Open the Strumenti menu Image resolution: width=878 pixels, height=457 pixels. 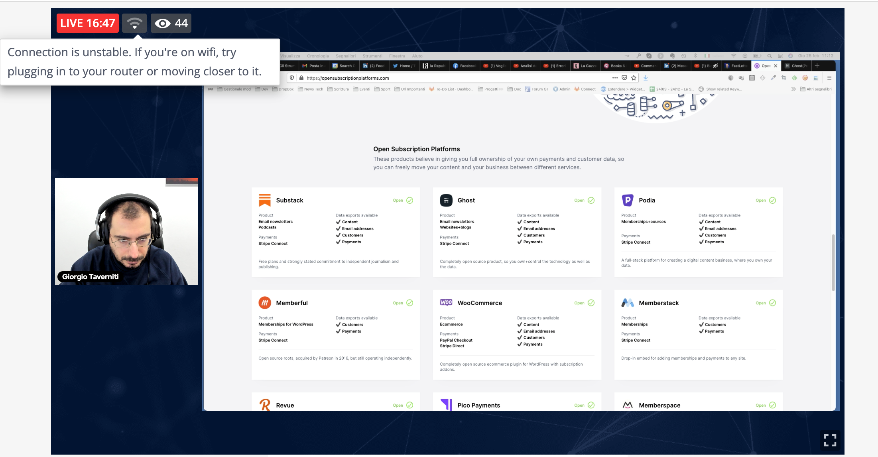pyautogui.click(x=372, y=56)
